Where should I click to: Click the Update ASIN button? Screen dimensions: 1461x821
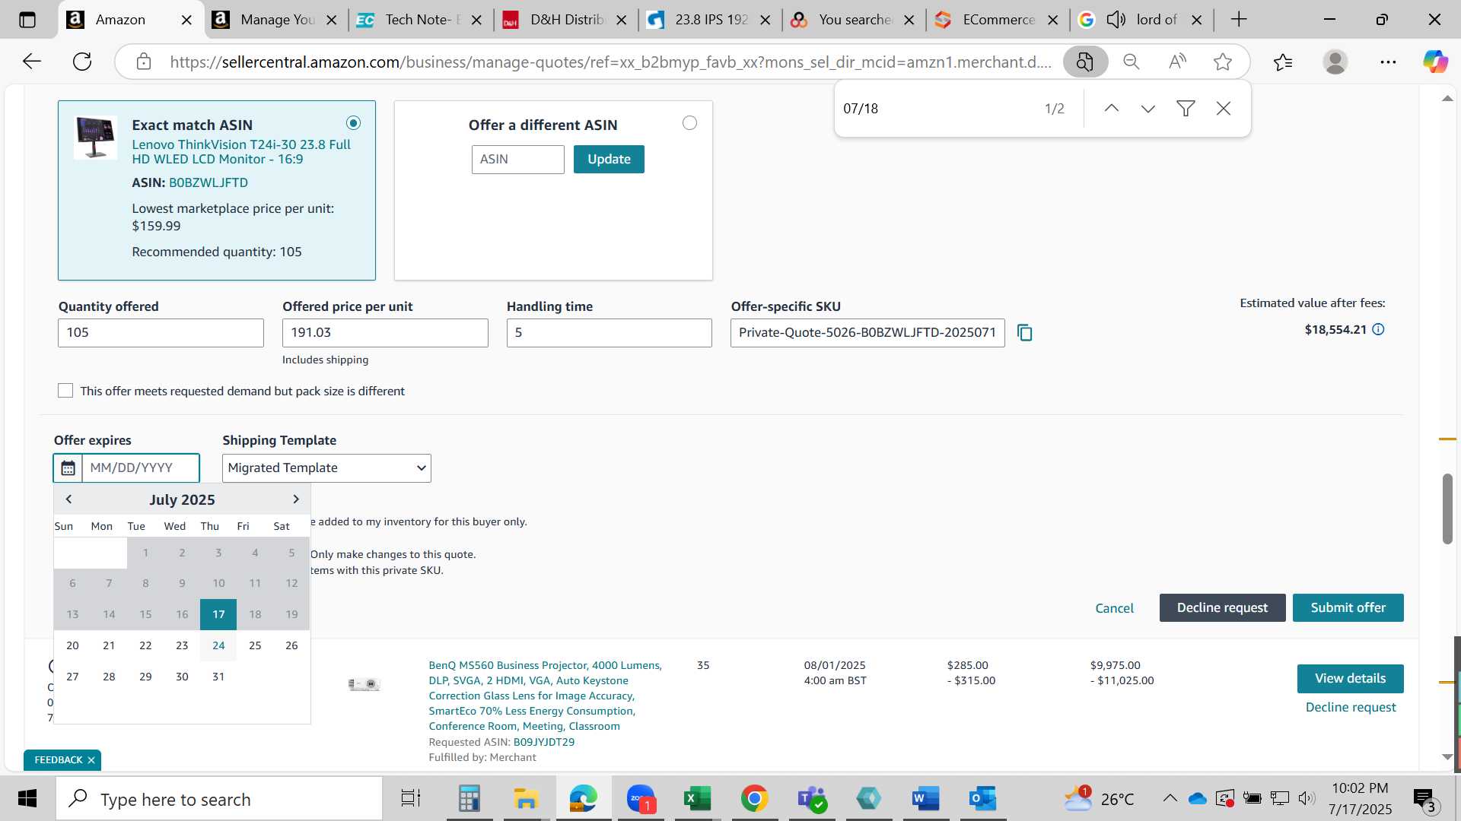pyautogui.click(x=609, y=160)
